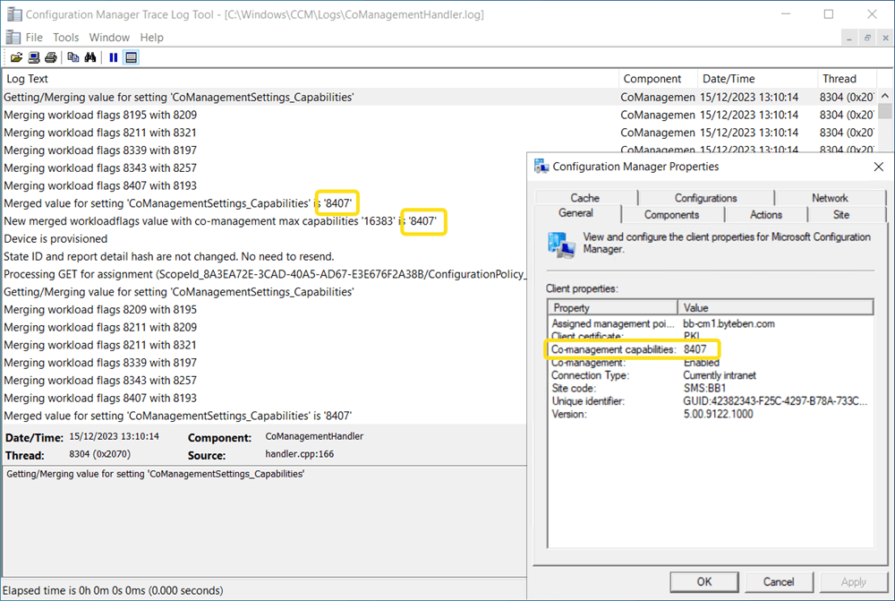Click the Component column header
This screenshot has width=895, height=601.
tap(658, 79)
